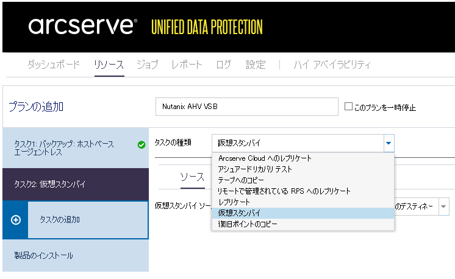Click the green checkmark on Task 1
The image size is (455, 279).
click(x=142, y=144)
